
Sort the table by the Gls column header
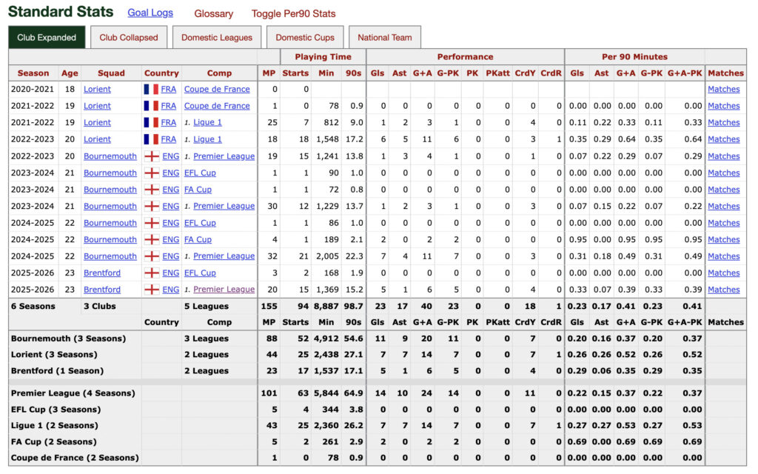[378, 73]
